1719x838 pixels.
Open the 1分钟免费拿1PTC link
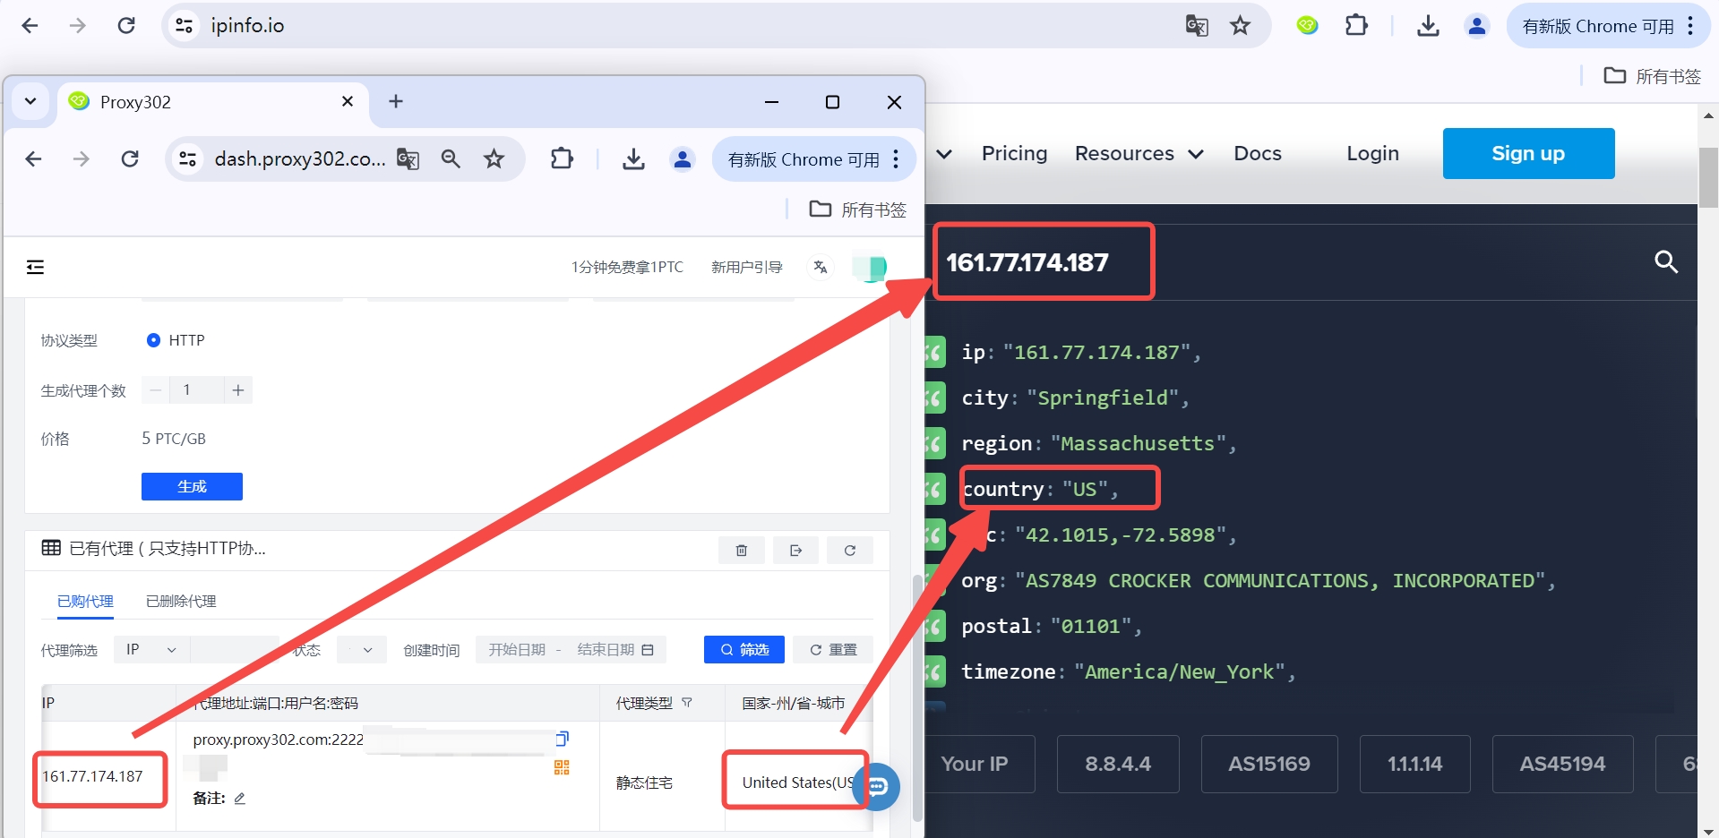627,267
